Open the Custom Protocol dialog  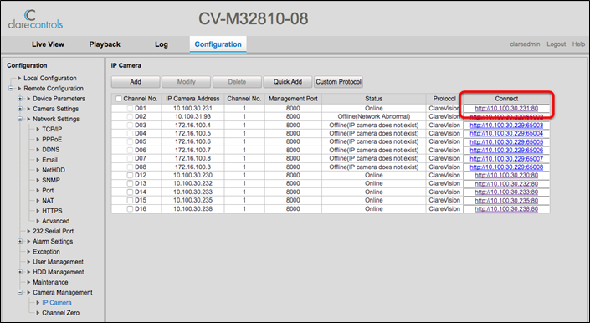pos(338,82)
